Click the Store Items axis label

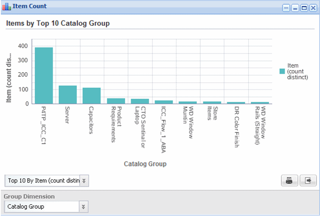[x=212, y=113]
